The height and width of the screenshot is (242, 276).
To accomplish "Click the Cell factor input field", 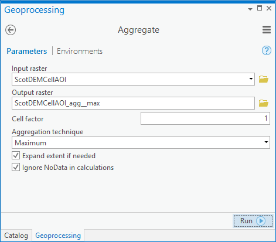I will point(205,118).
